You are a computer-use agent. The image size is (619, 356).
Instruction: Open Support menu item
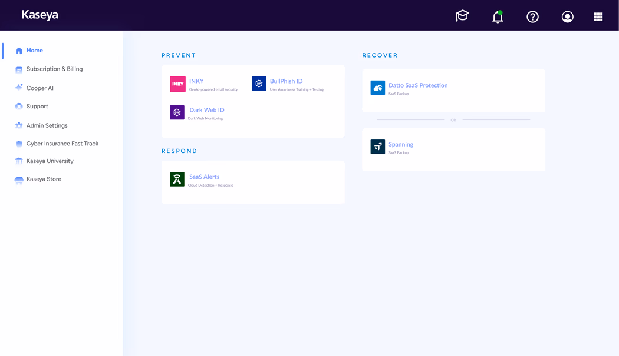click(37, 107)
